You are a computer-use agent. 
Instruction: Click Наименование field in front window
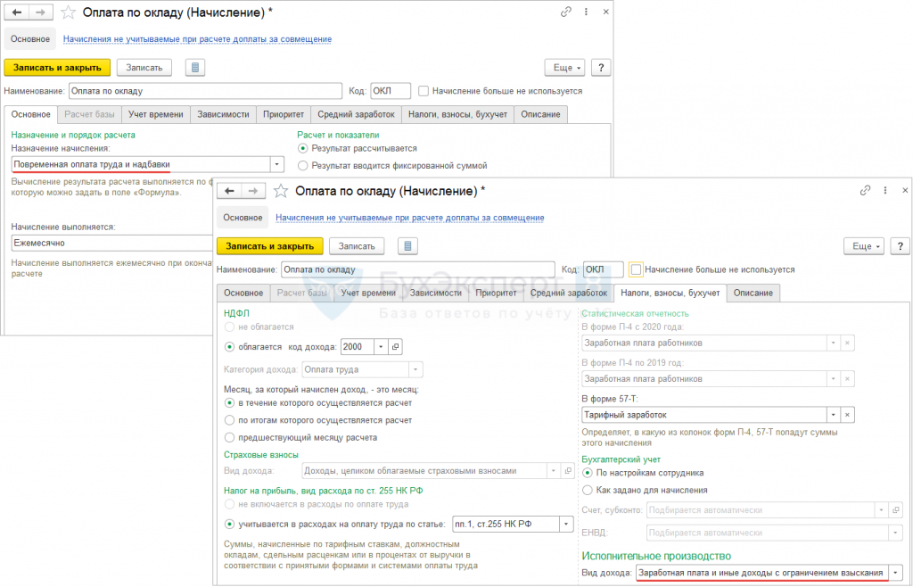418,269
